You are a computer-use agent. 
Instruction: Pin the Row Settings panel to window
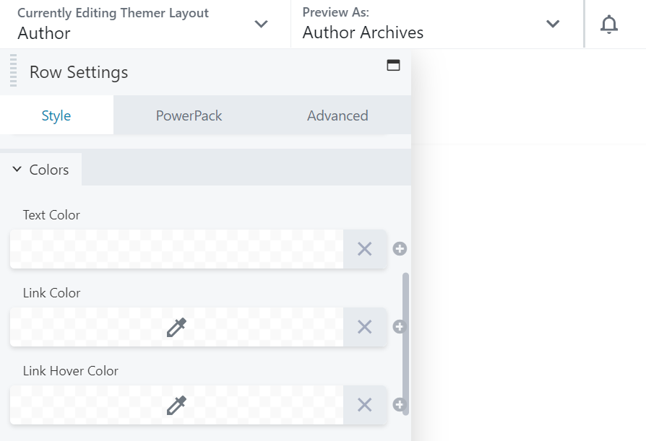pos(393,64)
